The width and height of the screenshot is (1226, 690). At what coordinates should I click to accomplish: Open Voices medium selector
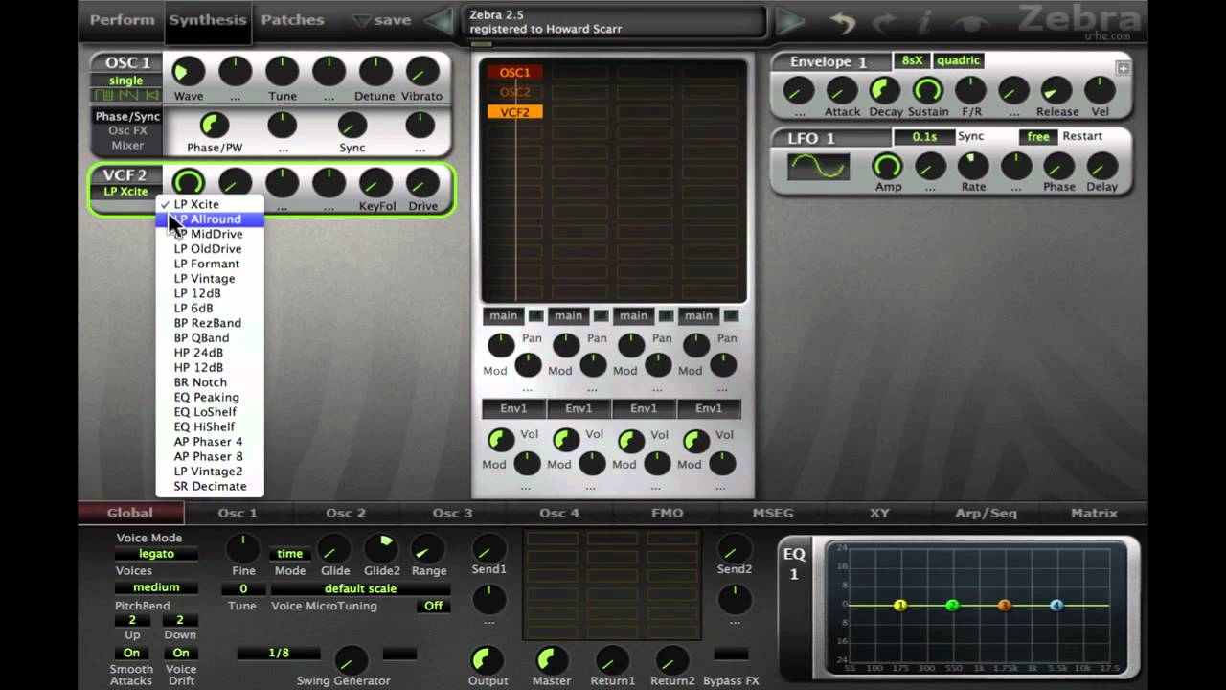coord(156,587)
